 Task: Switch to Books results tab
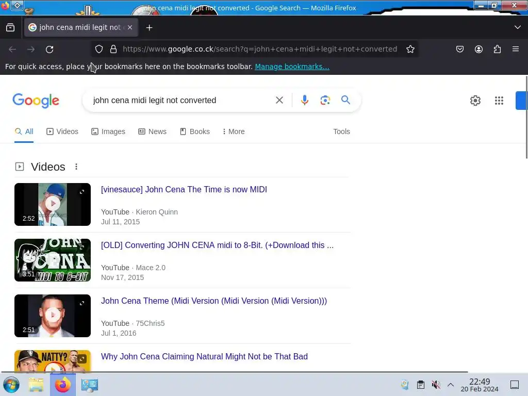pyautogui.click(x=194, y=131)
